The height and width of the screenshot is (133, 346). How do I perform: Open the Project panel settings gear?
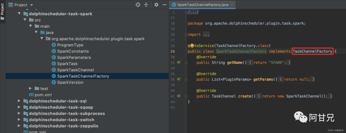point(156,4)
